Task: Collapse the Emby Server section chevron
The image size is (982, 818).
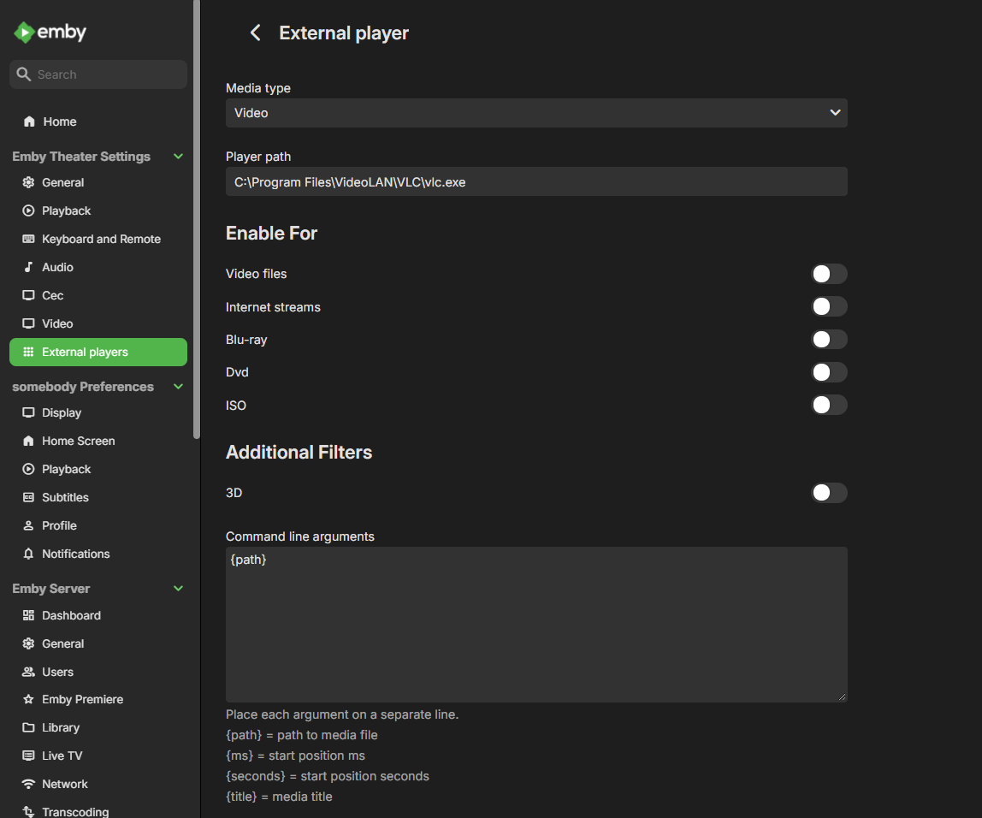Action: pyautogui.click(x=178, y=589)
